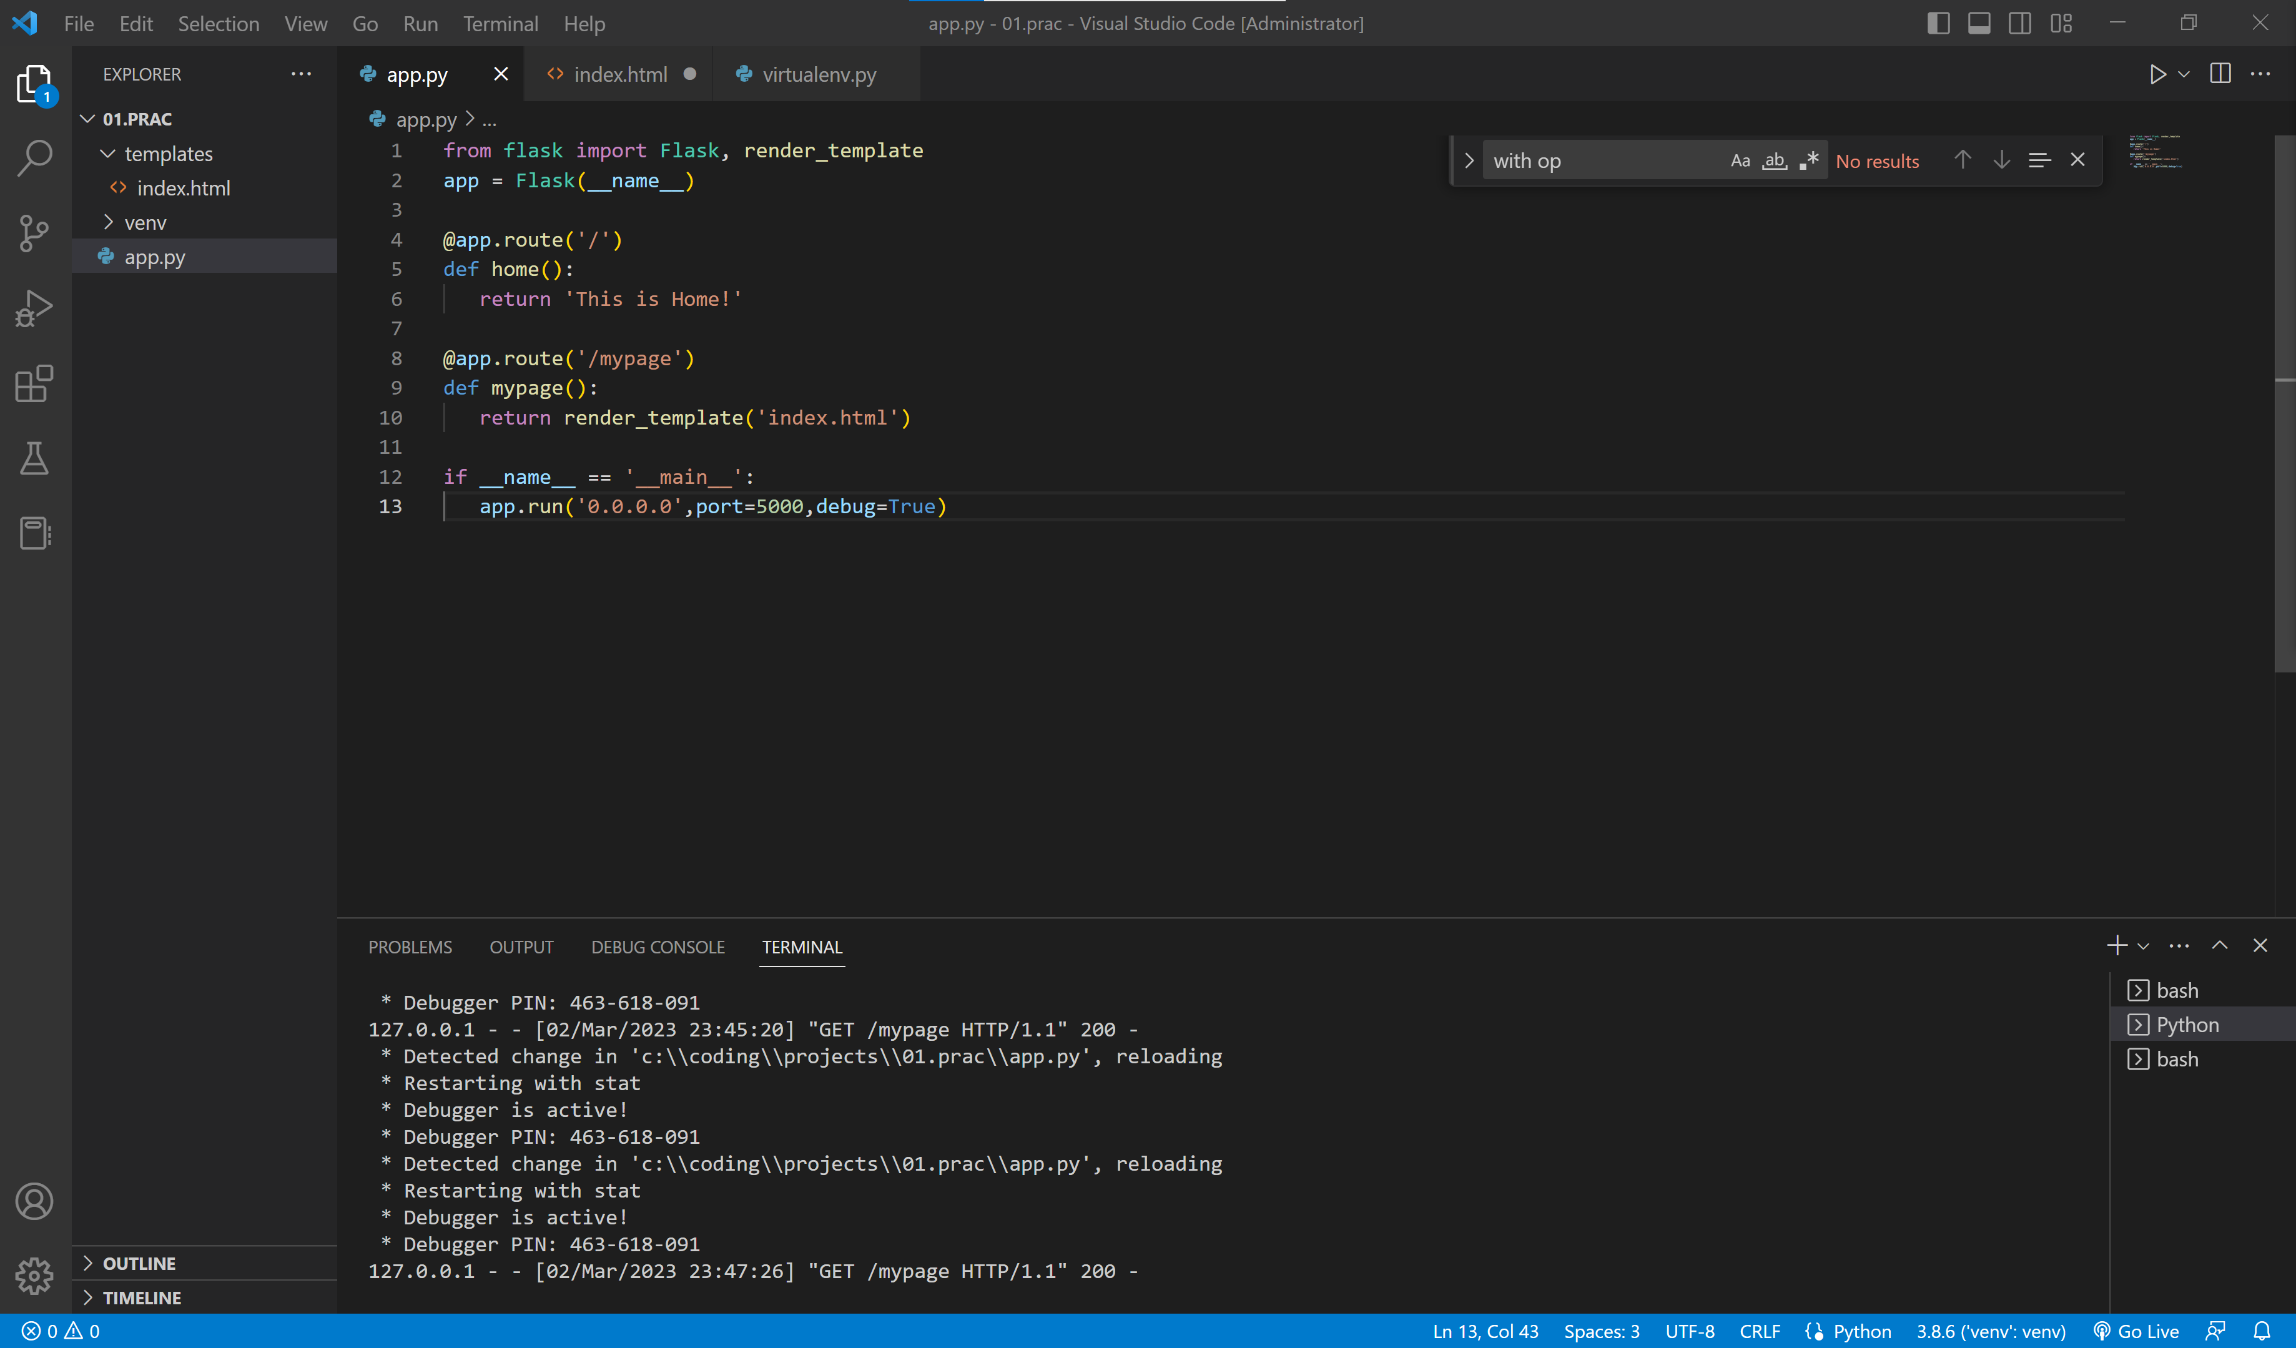Image resolution: width=2296 pixels, height=1348 pixels.
Task: Open the Run and Debug view
Action: point(34,308)
